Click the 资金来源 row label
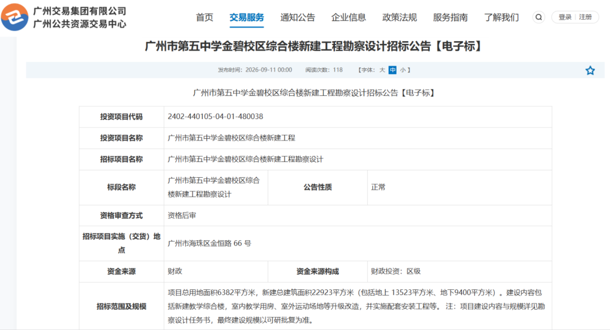Viewport: 610px width, 330px height. [x=121, y=272]
